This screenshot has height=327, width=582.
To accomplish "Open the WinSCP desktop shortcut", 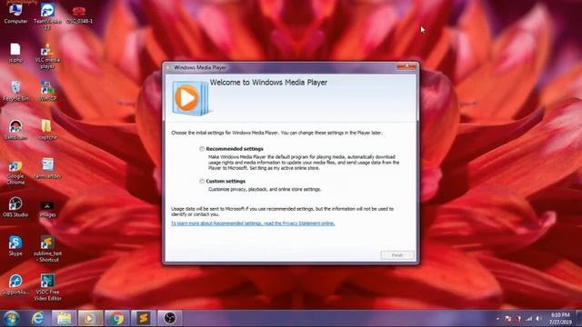I will click(x=47, y=91).
